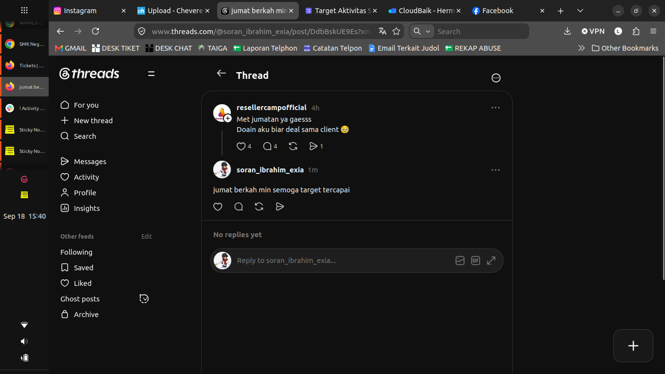665x374 pixels.
Task: Bookmark this page with the star icon
Action: pyautogui.click(x=396, y=31)
